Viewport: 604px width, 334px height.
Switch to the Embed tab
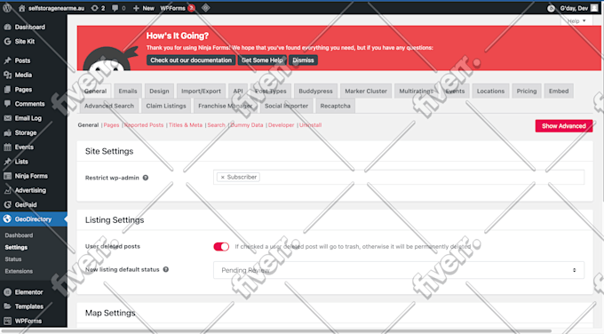(559, 91)
